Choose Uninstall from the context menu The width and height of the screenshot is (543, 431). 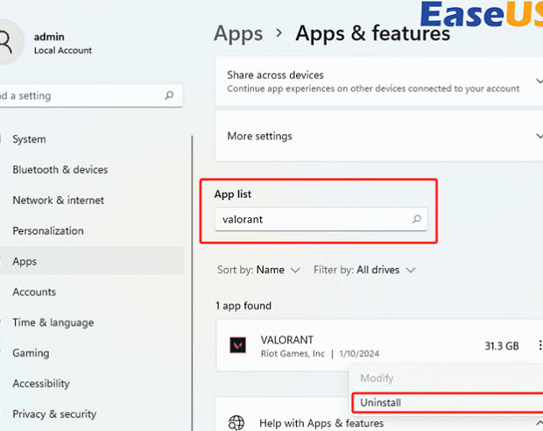tap(448, 403)
